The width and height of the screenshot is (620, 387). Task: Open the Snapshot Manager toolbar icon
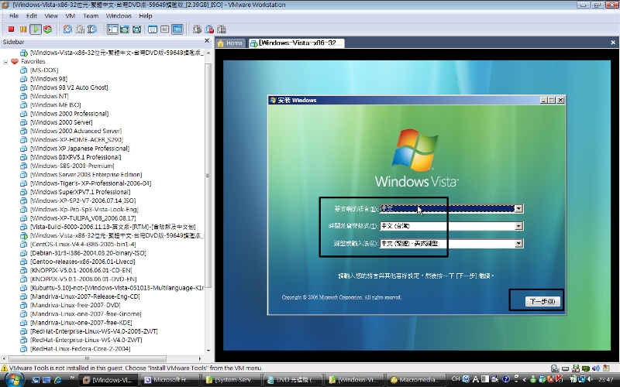click(92, 29)
